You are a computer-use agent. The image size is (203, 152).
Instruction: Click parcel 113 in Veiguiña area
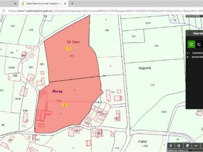point(152,85)
